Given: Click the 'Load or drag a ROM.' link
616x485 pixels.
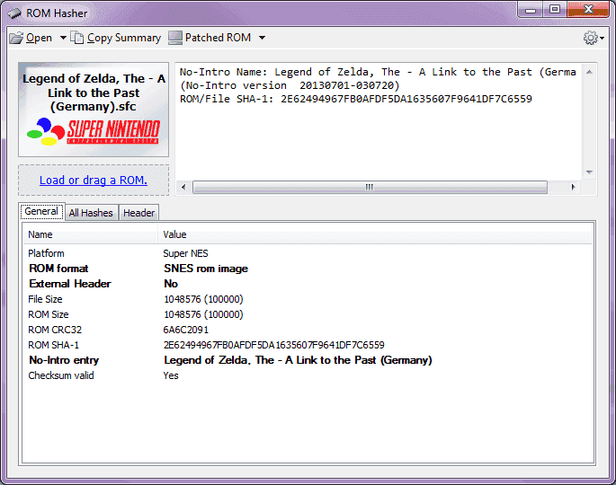Looking at the screenshot, I should (x=94, y=181).
